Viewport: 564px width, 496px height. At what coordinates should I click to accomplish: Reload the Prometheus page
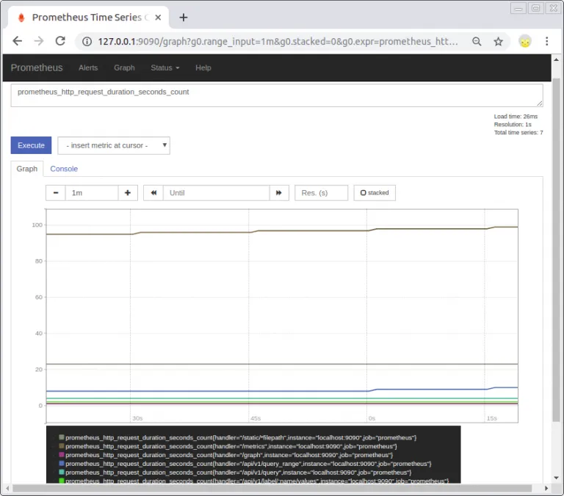[x=60, y=41]
